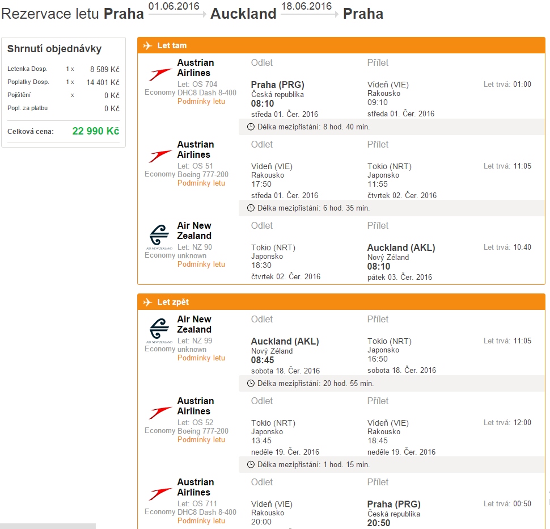
Task: Click the Pojištění row label
Action: click(19, 95)
